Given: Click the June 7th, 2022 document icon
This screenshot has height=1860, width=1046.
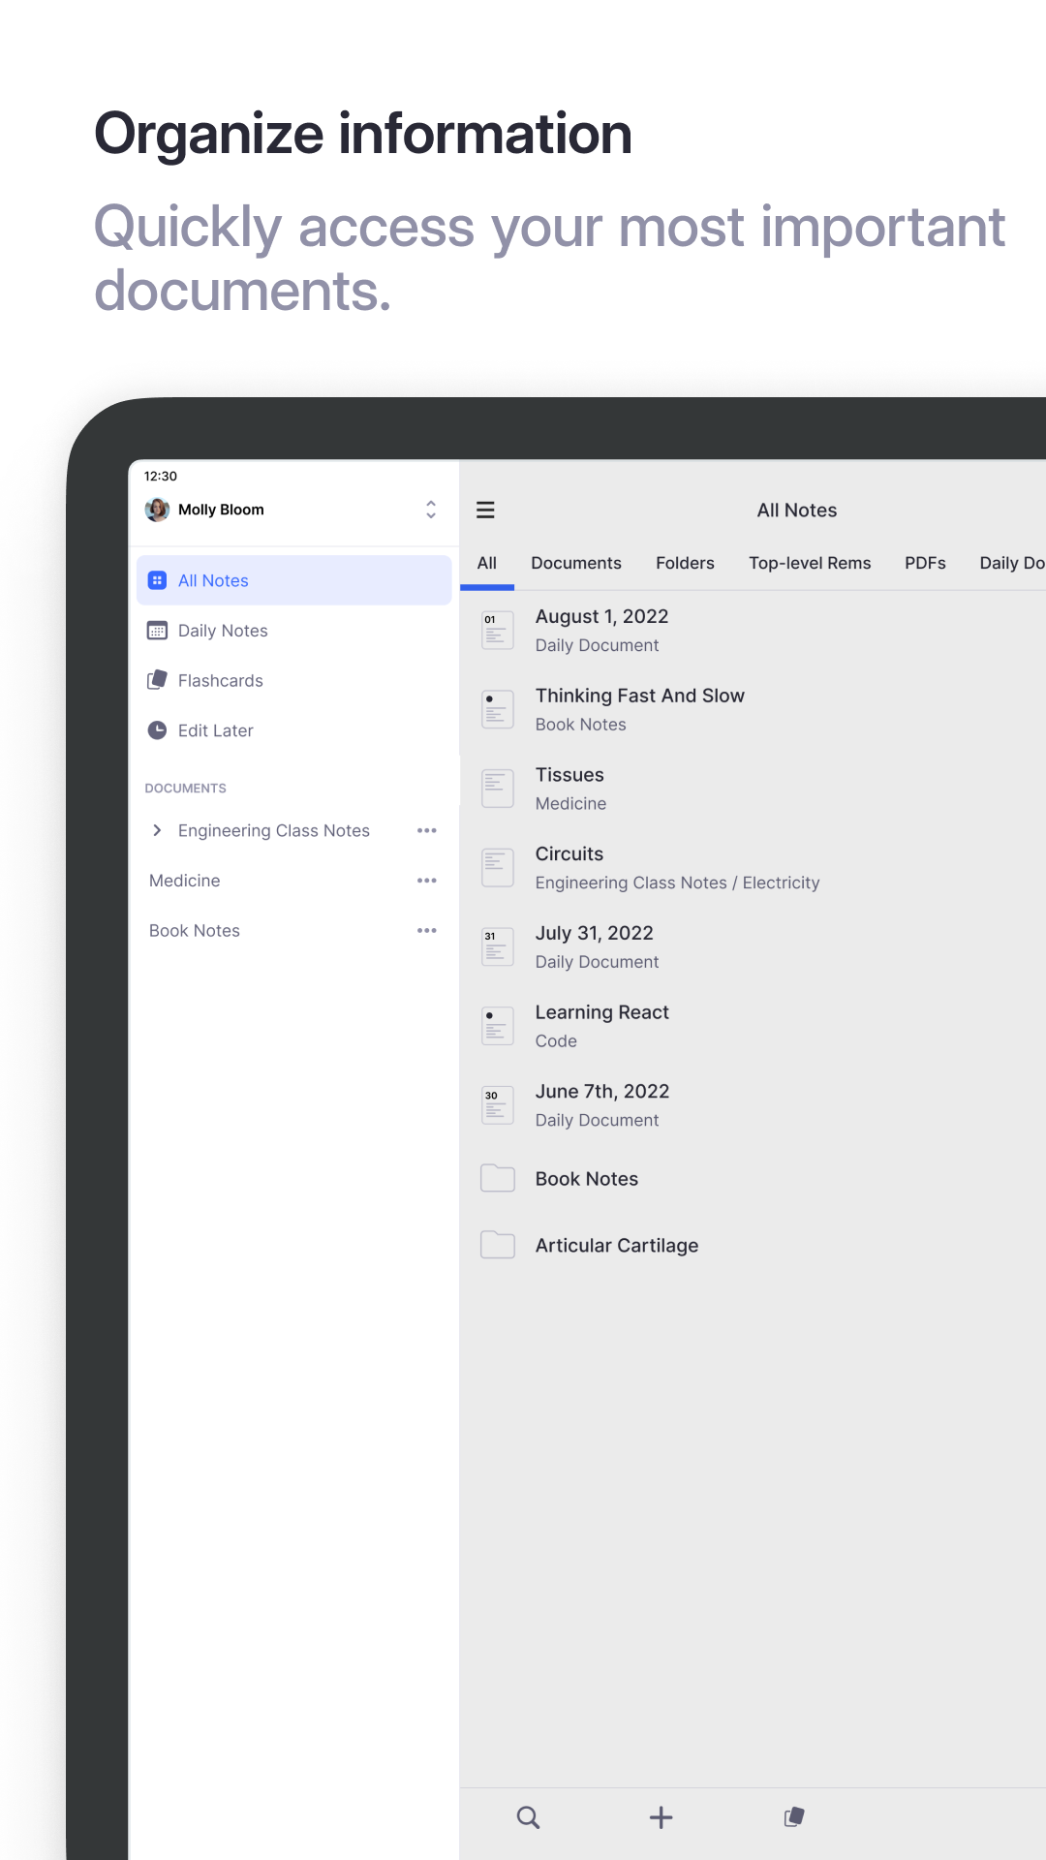Looking at the screenshot, I should pyautogui.click(x=498, y=1105).
